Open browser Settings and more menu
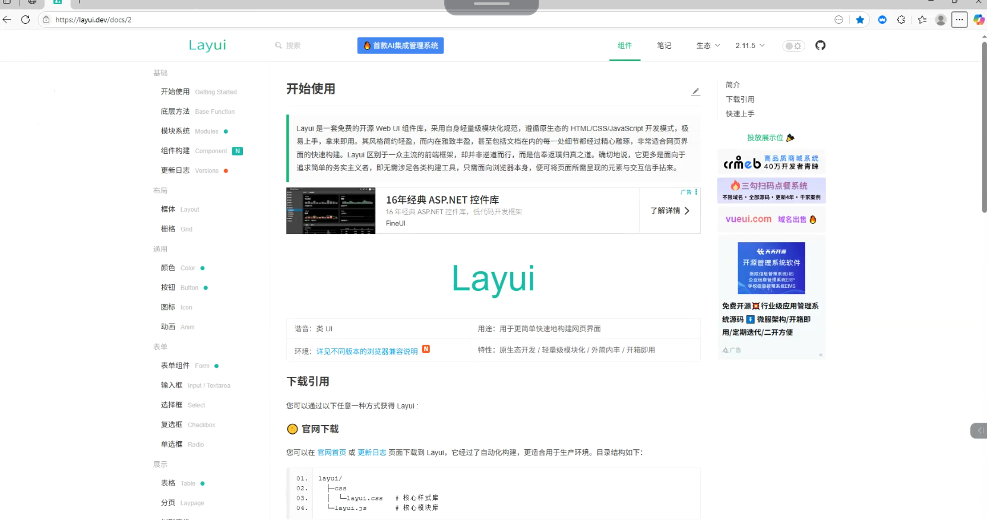 959,20
